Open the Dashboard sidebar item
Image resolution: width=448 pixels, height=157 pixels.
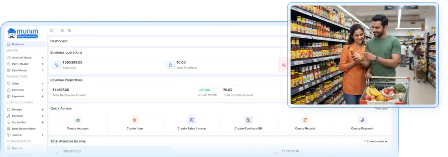click(x=25, y=44)
